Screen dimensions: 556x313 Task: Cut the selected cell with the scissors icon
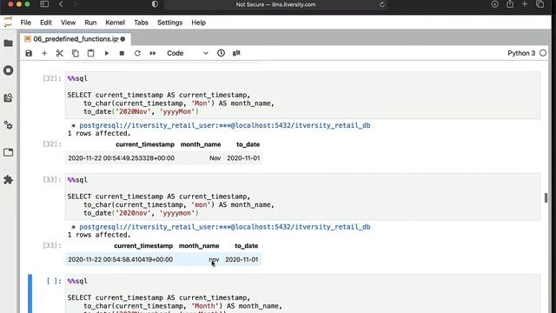(x=60, y=53)
